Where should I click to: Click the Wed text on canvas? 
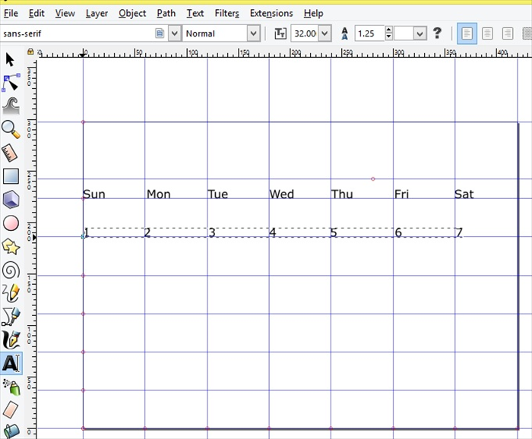pos(282,194)
